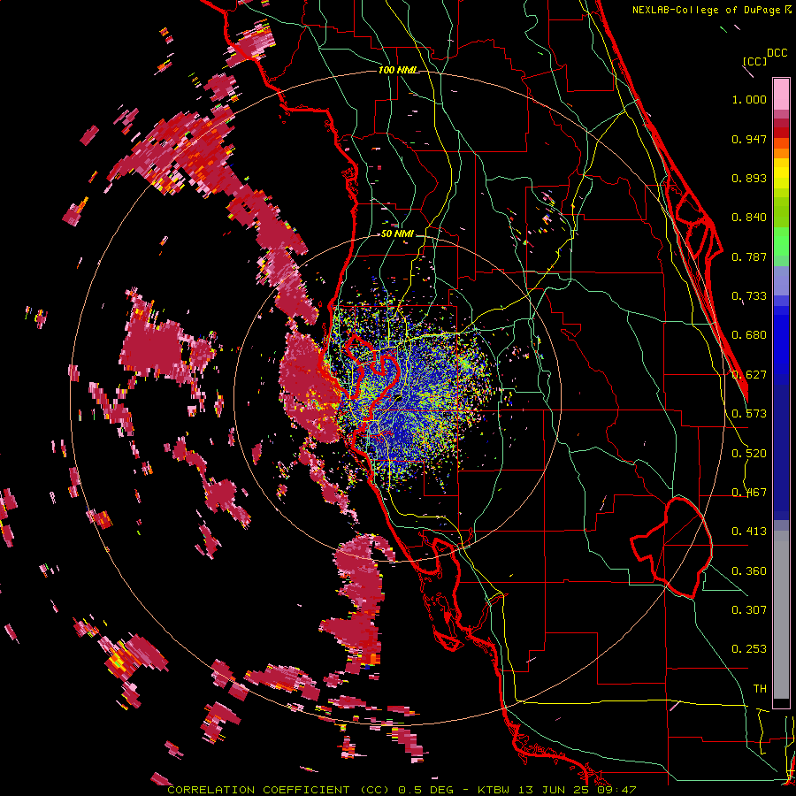Pick the pink segment of color bar

click(x=781, y=95)
